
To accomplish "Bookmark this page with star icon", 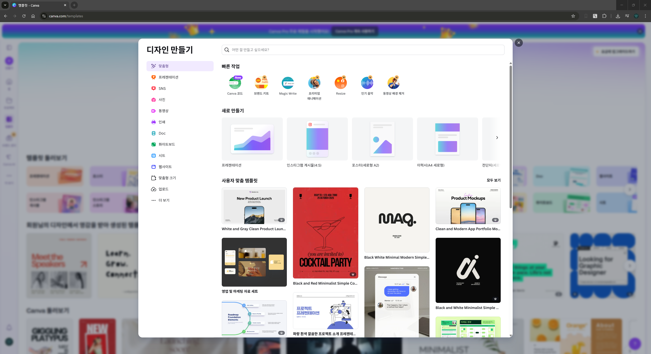I will point(573,16).
